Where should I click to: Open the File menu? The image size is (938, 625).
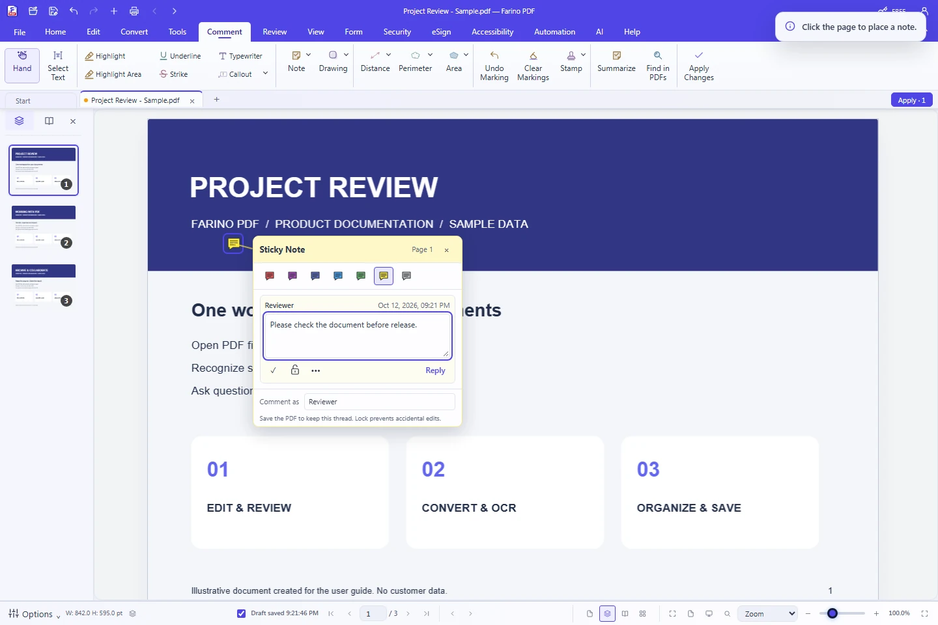20,32
